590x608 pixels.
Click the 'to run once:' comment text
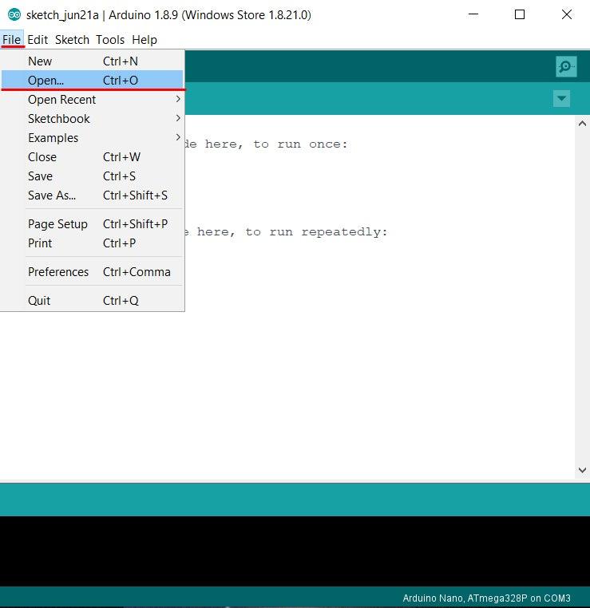pyautogui.click(x=300, y=144)
